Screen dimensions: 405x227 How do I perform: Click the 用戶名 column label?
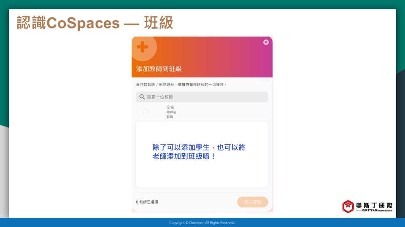point(171,112)
